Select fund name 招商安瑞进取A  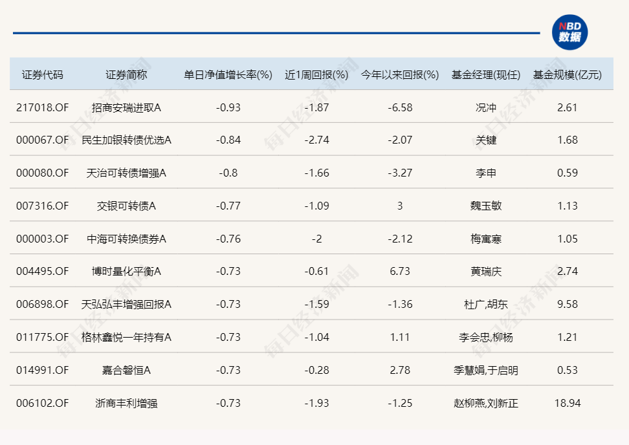[x=126, y=107]
